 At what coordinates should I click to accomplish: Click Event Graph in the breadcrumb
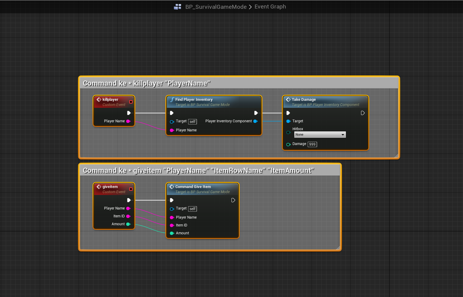click(x=270, y=7)
